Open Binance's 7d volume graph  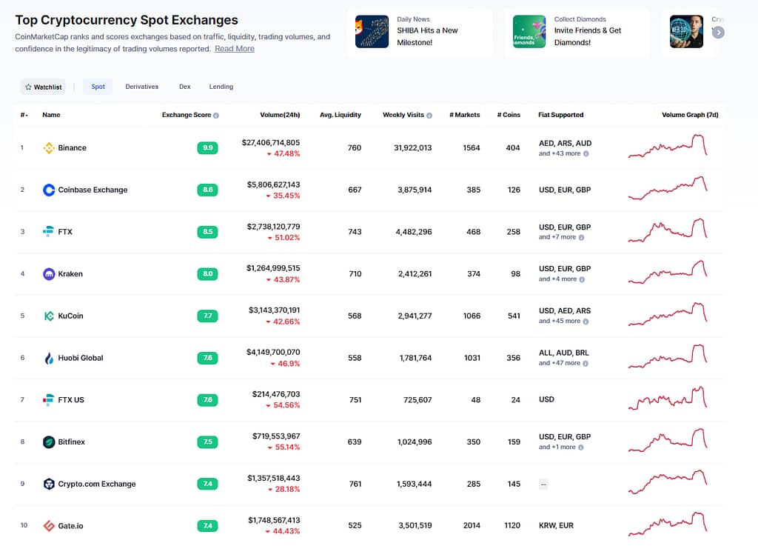click(x=668, y=146)
